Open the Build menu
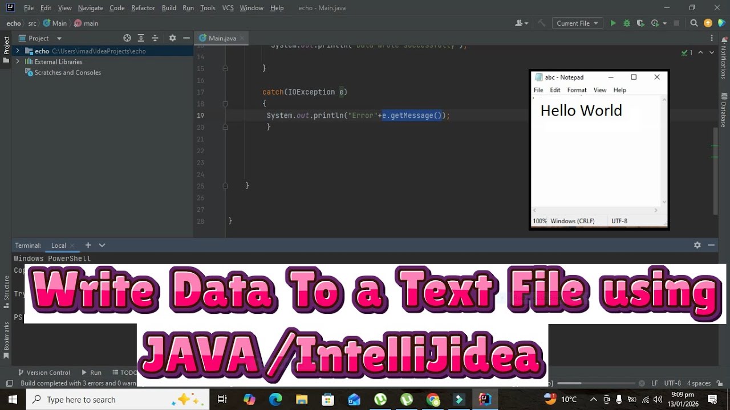This screenshot has height=410, width=730. coord(169,8)
